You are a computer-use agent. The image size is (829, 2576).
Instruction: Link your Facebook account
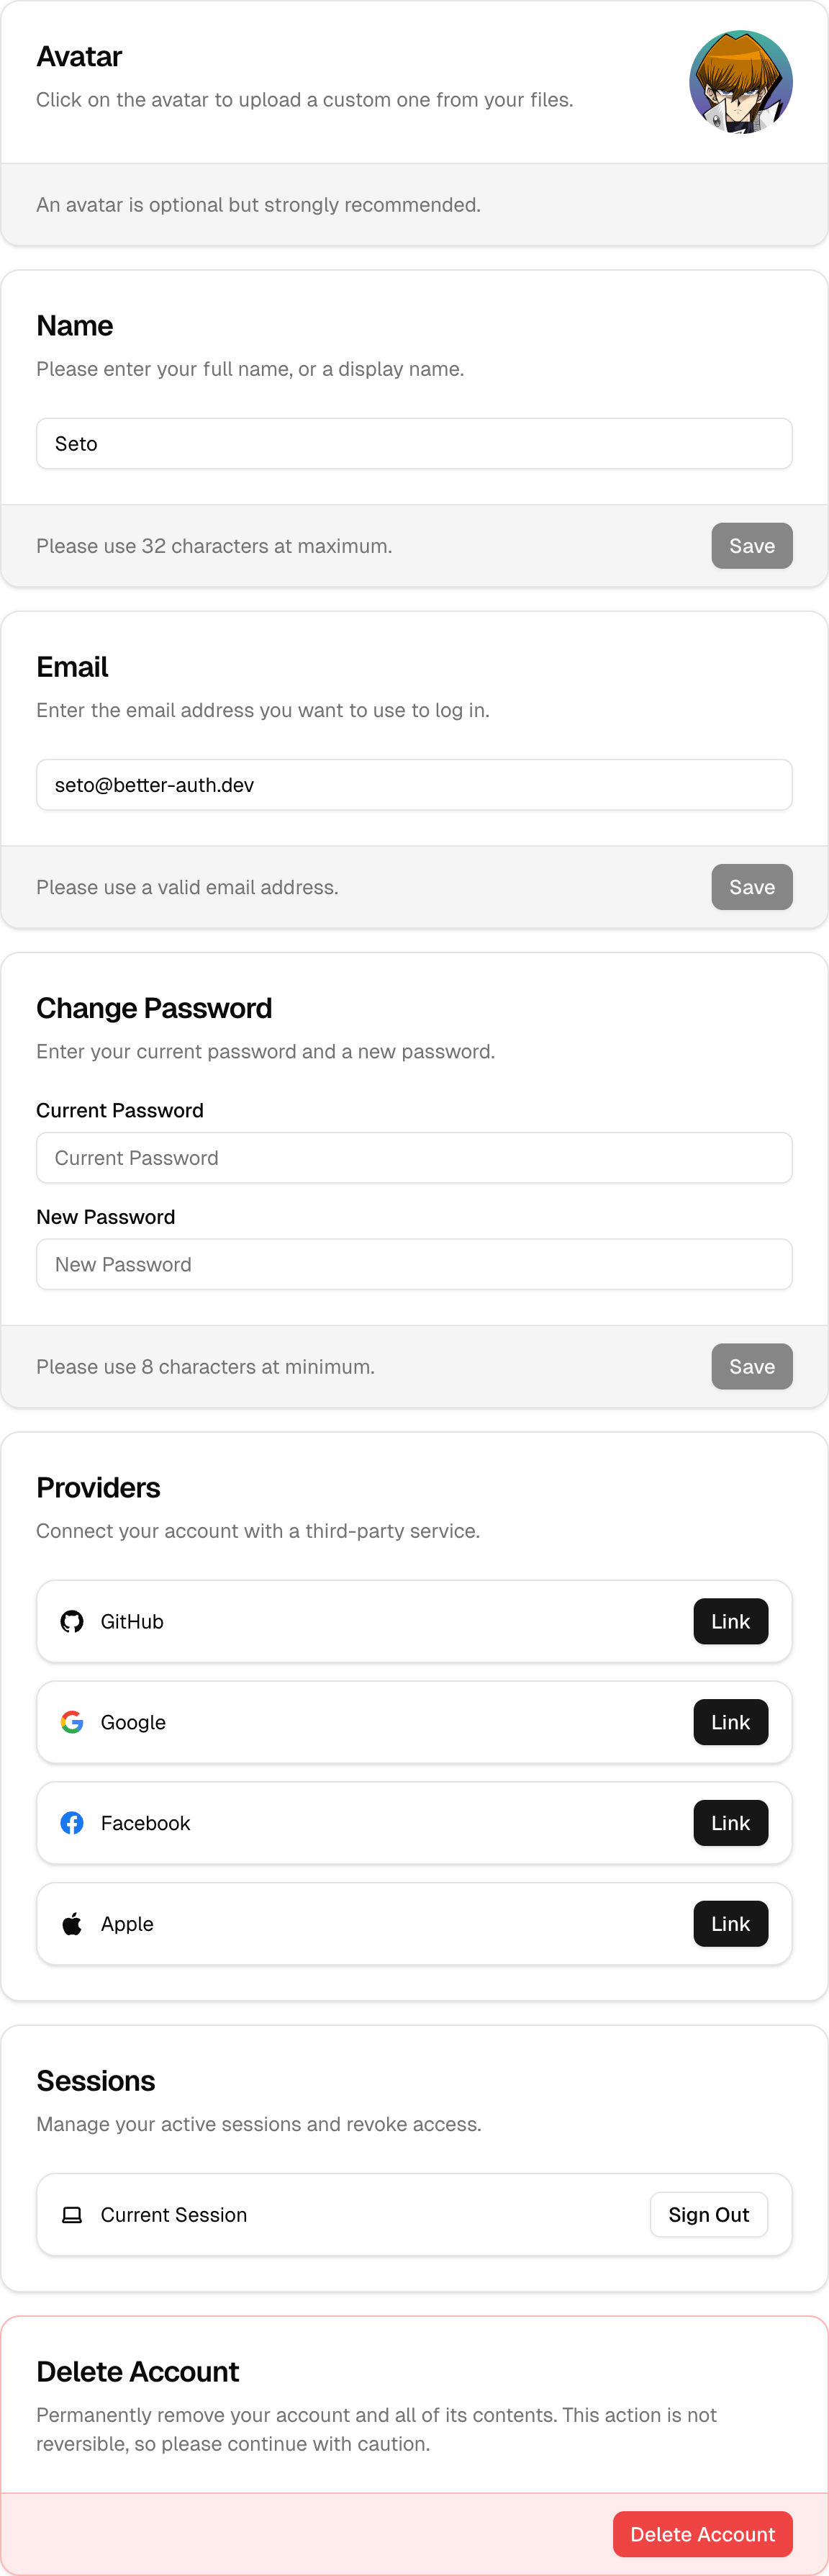click(x=730, y=1823)
